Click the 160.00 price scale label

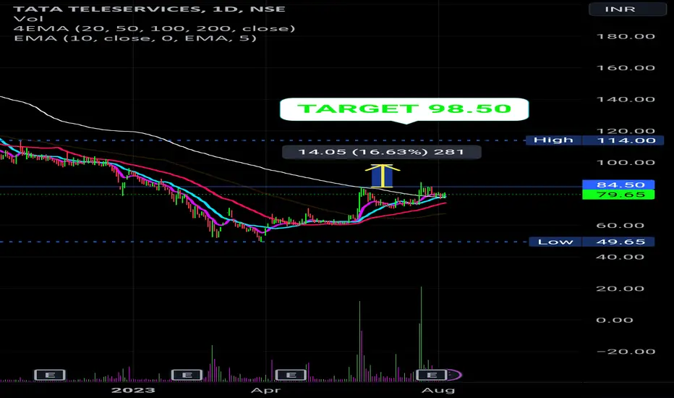(626, 67)
